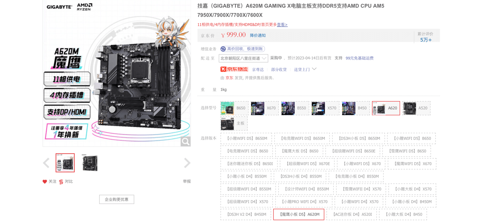The height and width of the screenshot is (221, 501).
Task: Click the 对比 compare icon
Action: coord(61,182)
